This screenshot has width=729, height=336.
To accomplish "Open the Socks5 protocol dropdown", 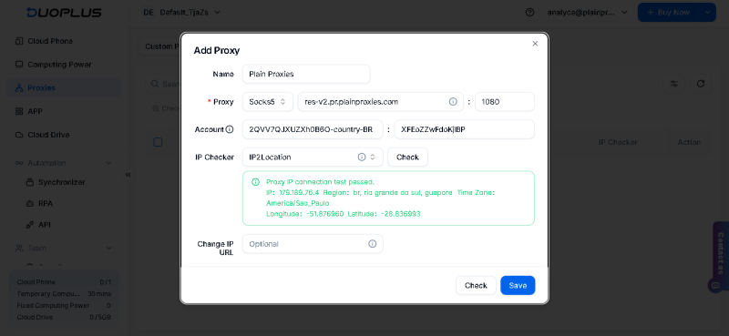I will pyautogui.click(x=268, y=102).
